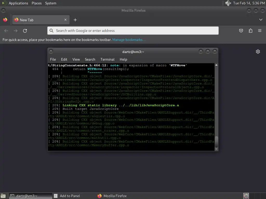
Task: Click the terminal window menu button at title left
Action: click(x=51, y=51)
